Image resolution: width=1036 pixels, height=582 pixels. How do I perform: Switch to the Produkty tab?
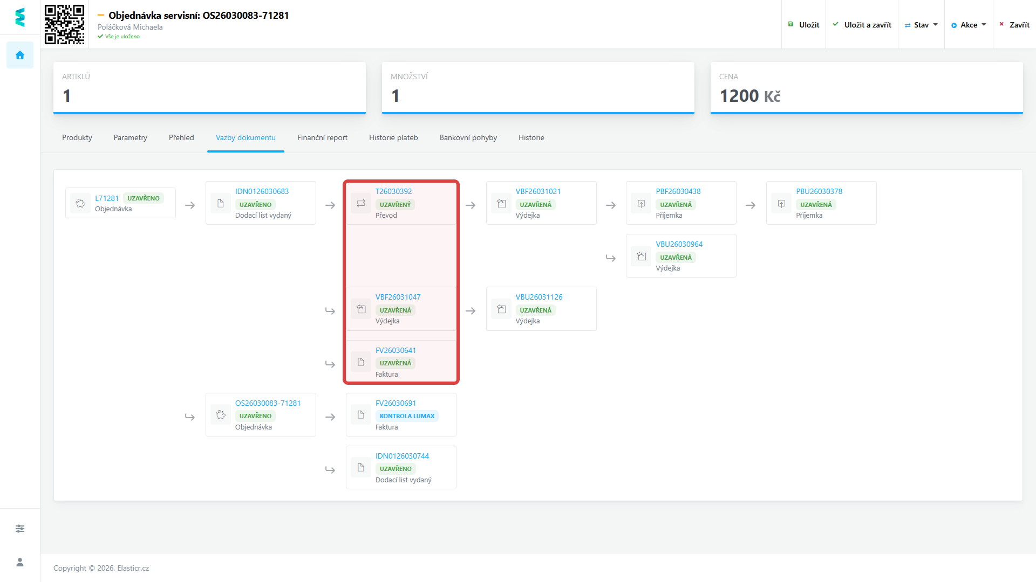tap(77, 137)
